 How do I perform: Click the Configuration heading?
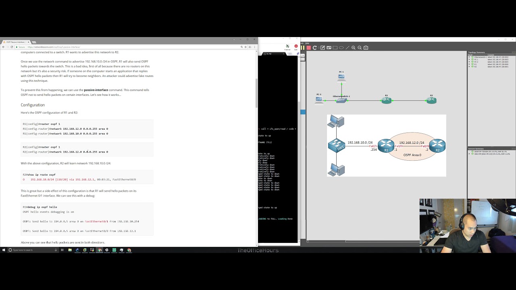[x=33, y=105]
